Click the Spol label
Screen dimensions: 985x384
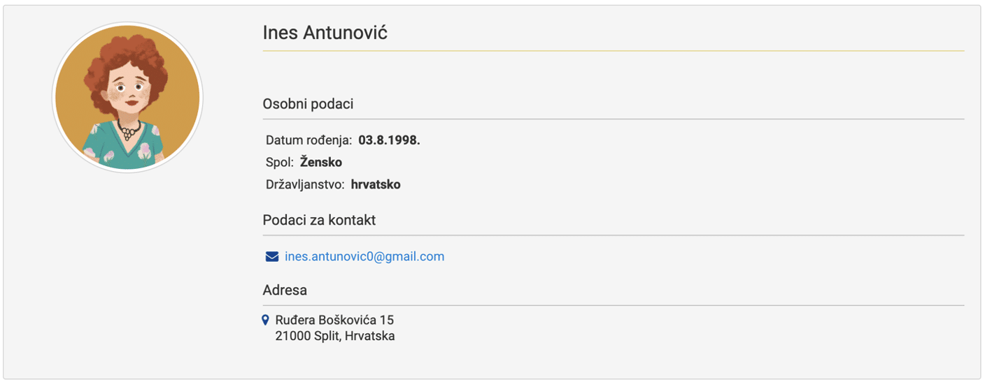point(279,163)
